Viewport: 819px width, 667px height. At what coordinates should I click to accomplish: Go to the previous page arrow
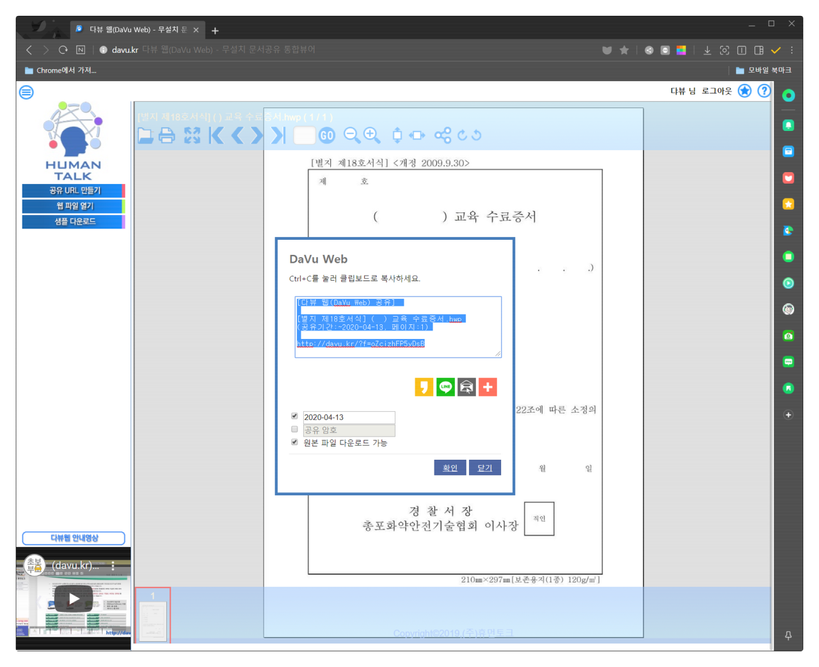[x=237, y=136]
